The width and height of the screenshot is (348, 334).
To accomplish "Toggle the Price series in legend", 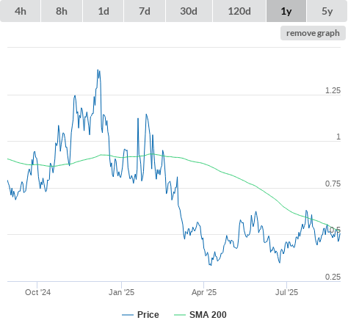I will coord(148,315).
